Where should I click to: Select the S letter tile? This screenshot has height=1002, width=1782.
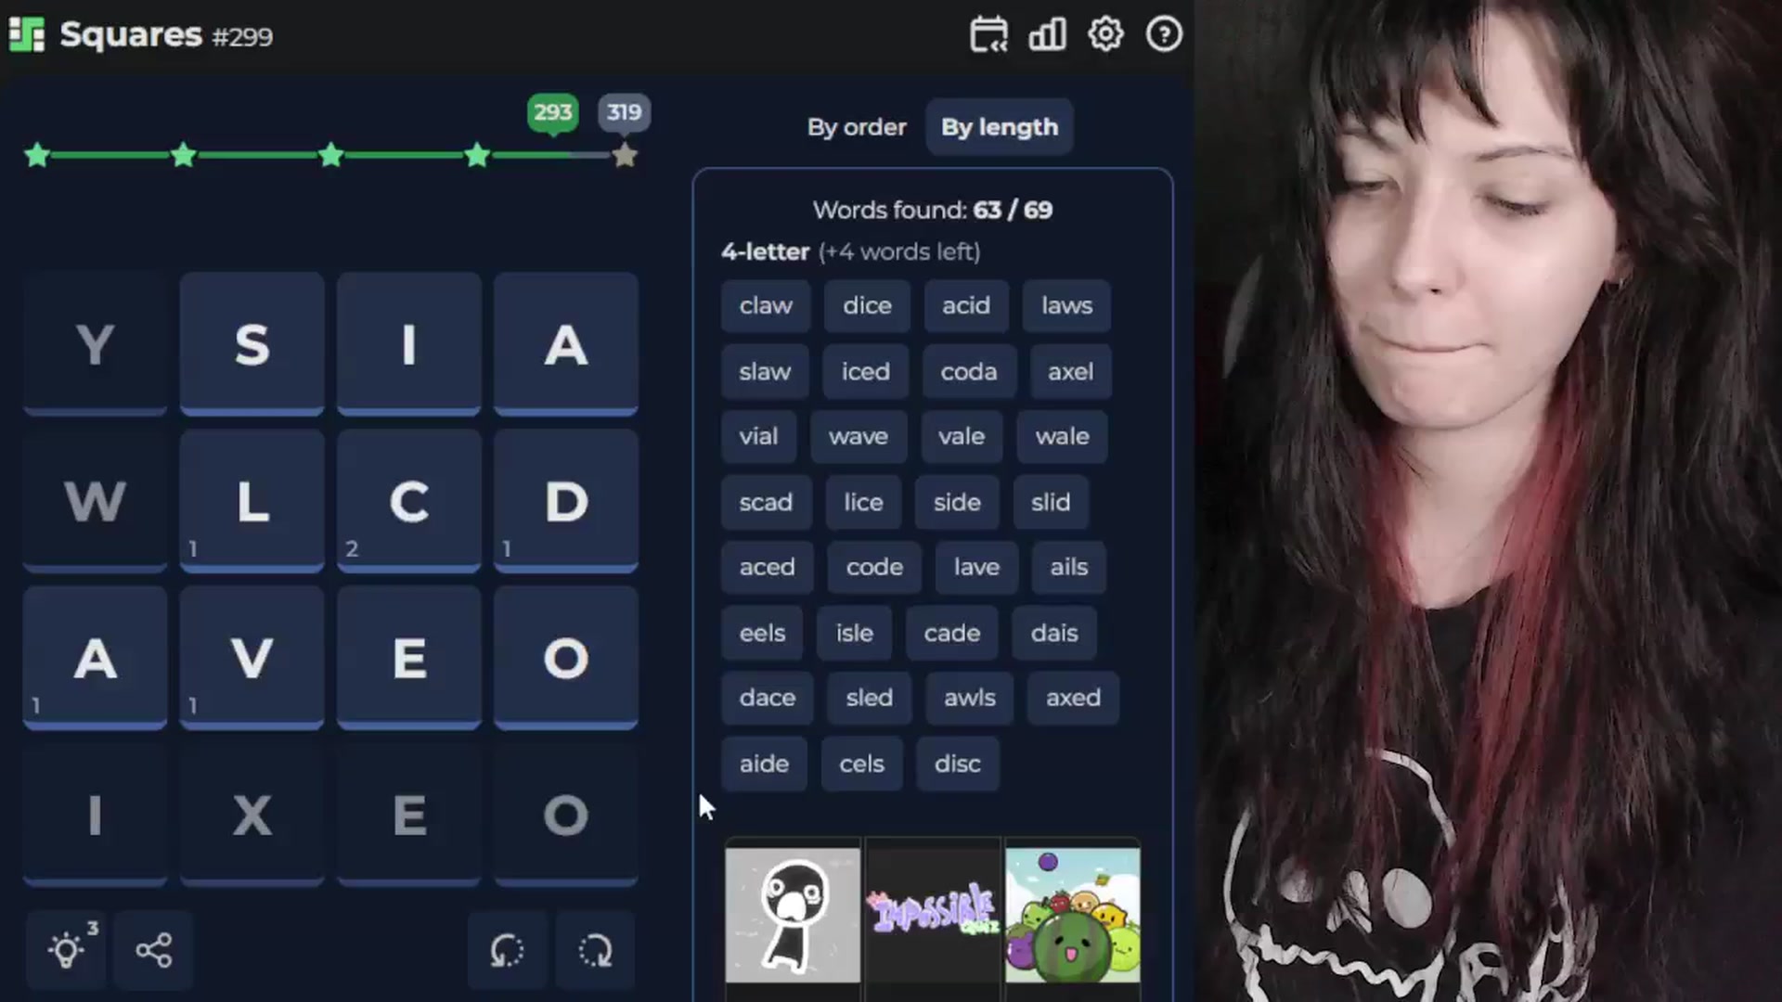click(252, 344)
